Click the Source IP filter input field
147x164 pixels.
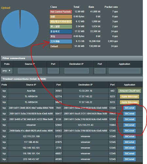[30, 71]
